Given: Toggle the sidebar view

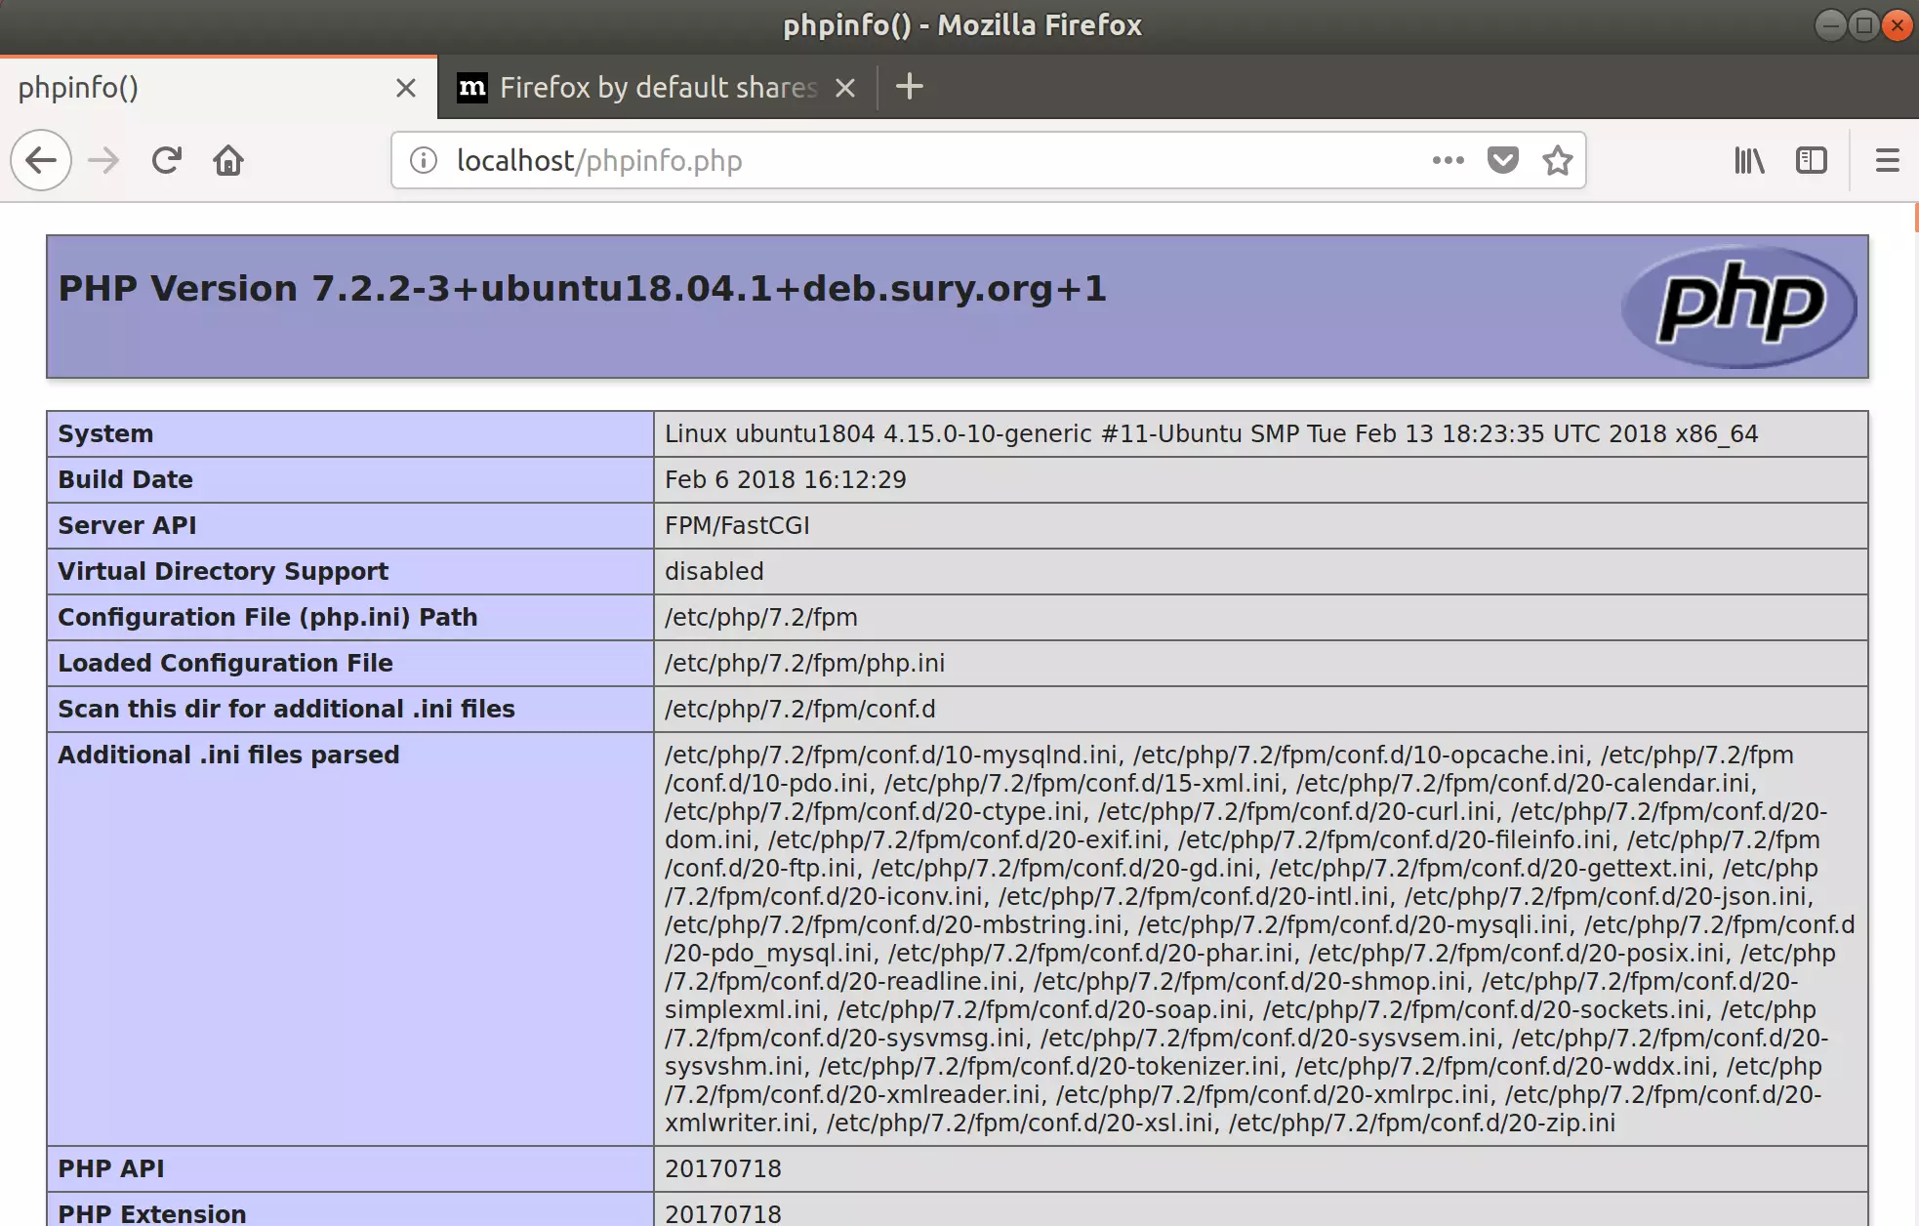Looking at the screenshot, I should click(1812, 160).
